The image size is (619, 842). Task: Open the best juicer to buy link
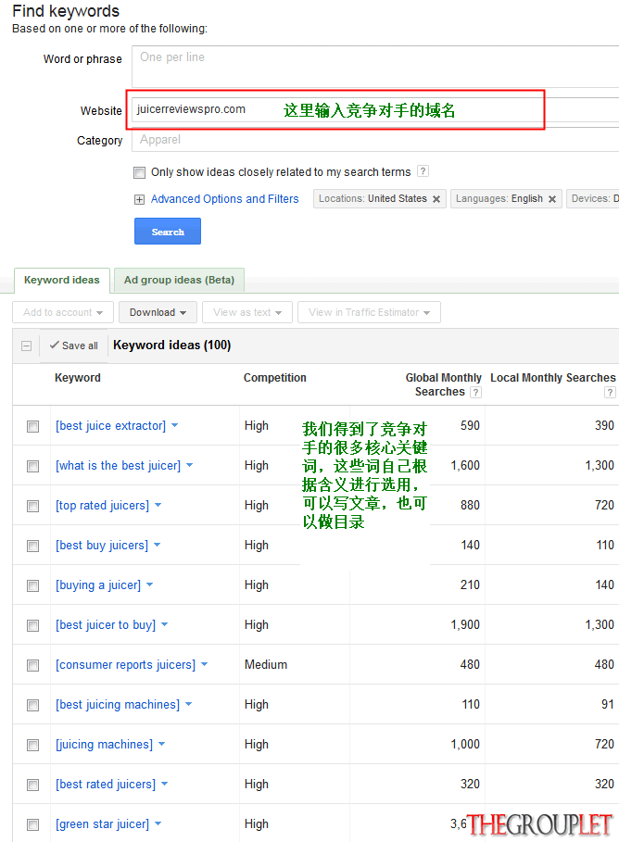[106, 625]
